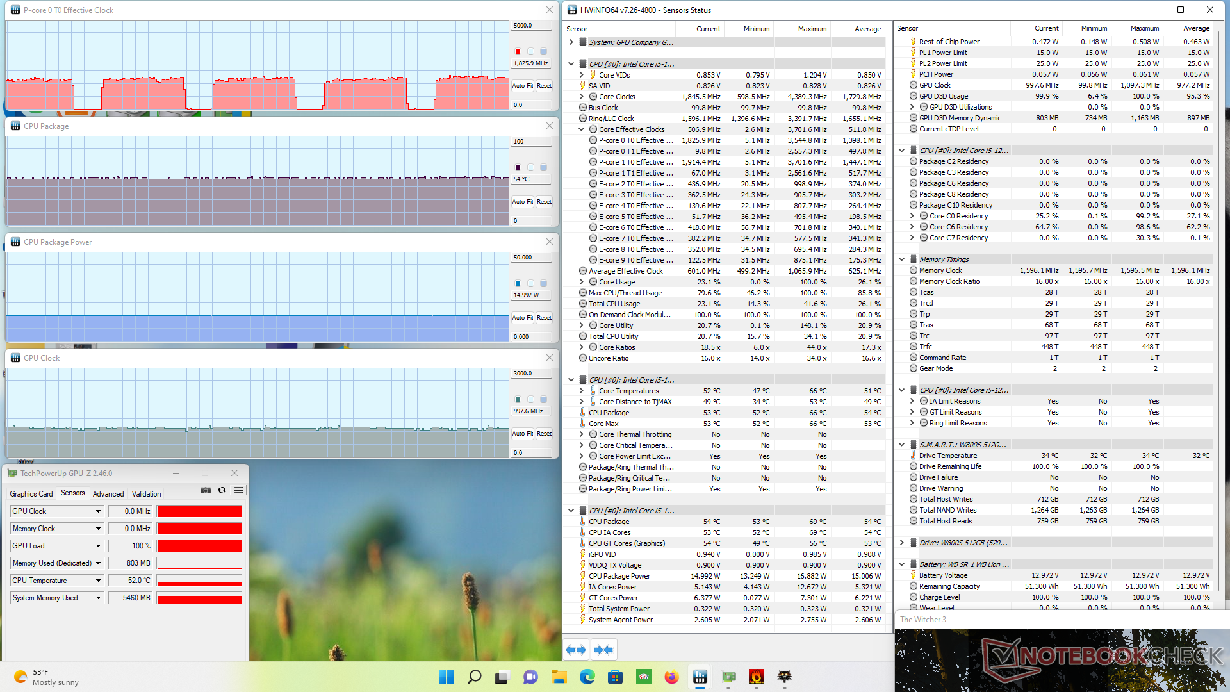
Task: Click the HWiNFO collapse columns arrows icon
Action: pos(603,650)
